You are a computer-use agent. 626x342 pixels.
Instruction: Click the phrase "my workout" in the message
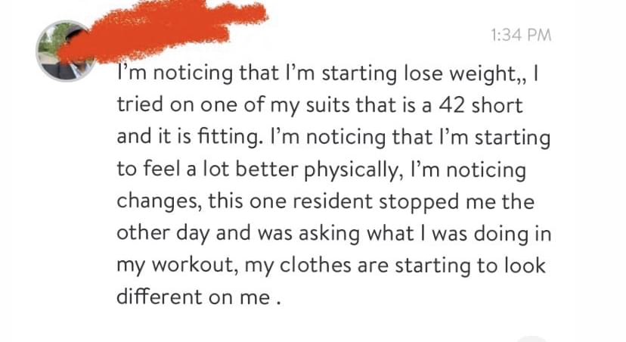point(175,266)
